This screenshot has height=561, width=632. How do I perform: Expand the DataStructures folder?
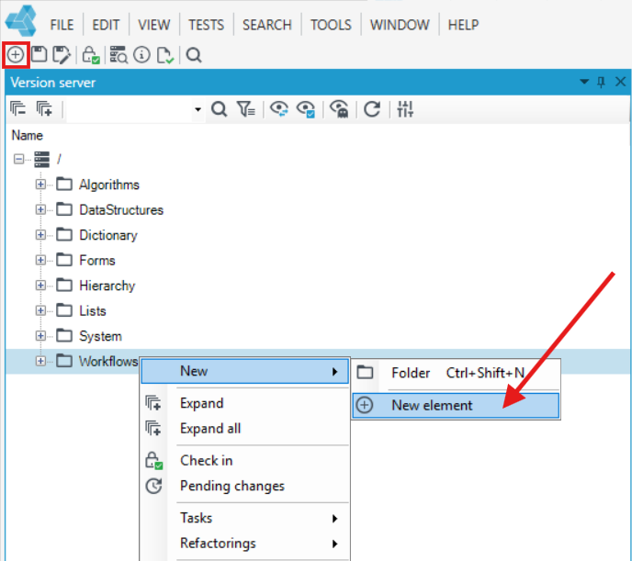[40, 209]
